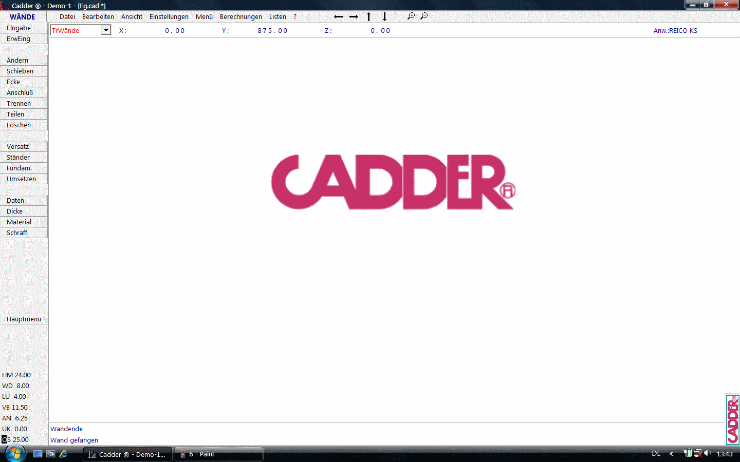Click the zoom out magnifier icon

[x=424, y=16]
